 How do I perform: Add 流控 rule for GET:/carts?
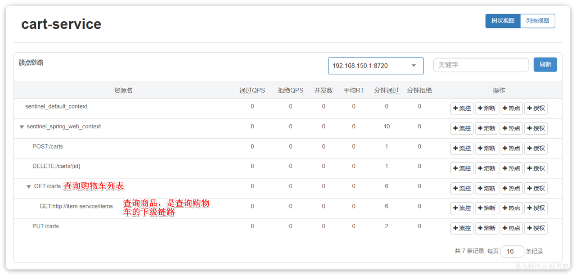(462, 188)
